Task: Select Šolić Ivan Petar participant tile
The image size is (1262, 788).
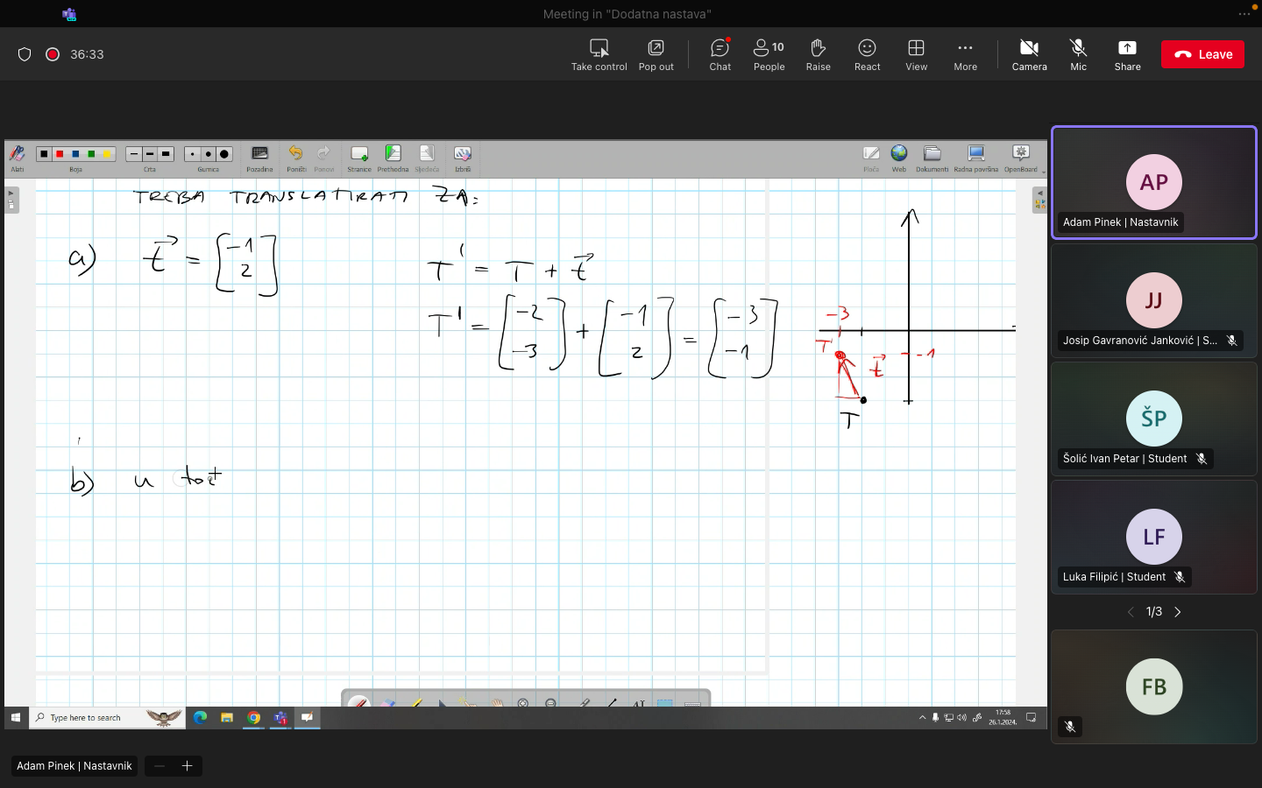Action: pyautogui.click(x=1154, y=419)
